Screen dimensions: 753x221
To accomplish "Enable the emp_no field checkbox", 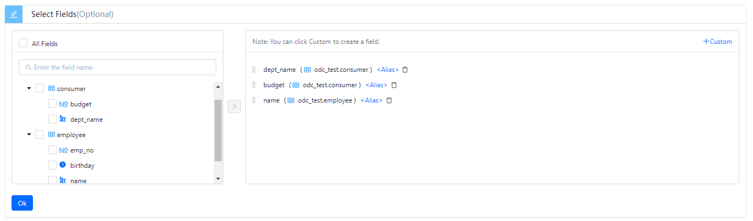I will tap(53, 150).
